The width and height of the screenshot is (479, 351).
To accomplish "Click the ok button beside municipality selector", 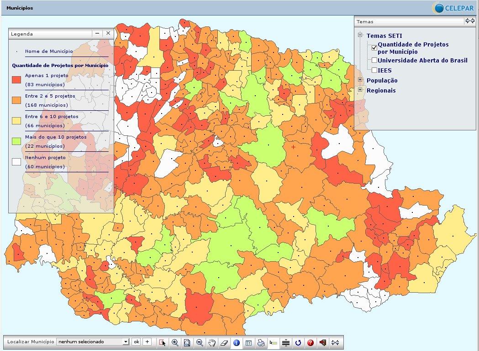I will pos(136,341).
